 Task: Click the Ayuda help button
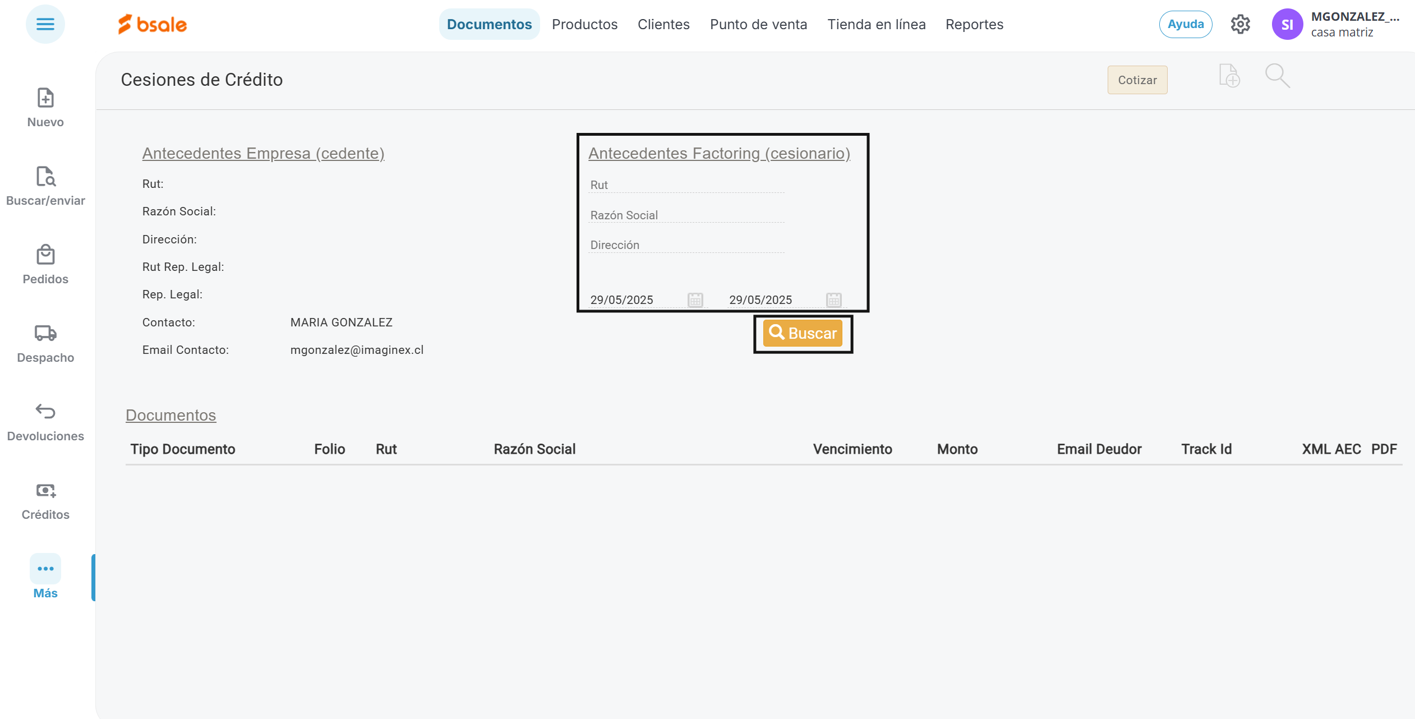tap(1185, 24)
